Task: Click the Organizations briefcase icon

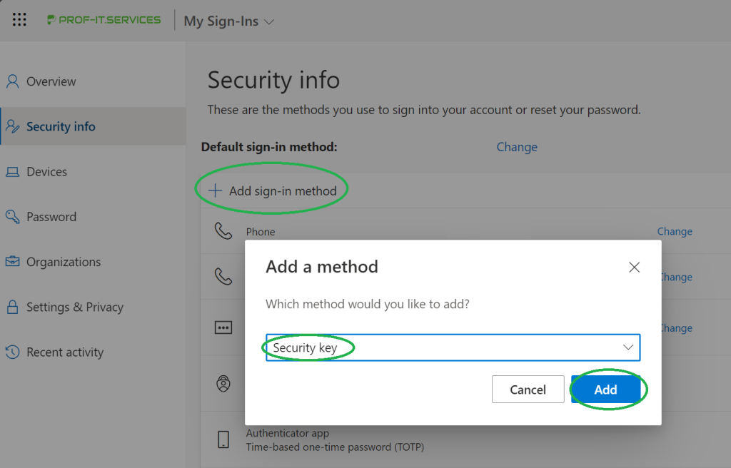Action: coord(12,262)
